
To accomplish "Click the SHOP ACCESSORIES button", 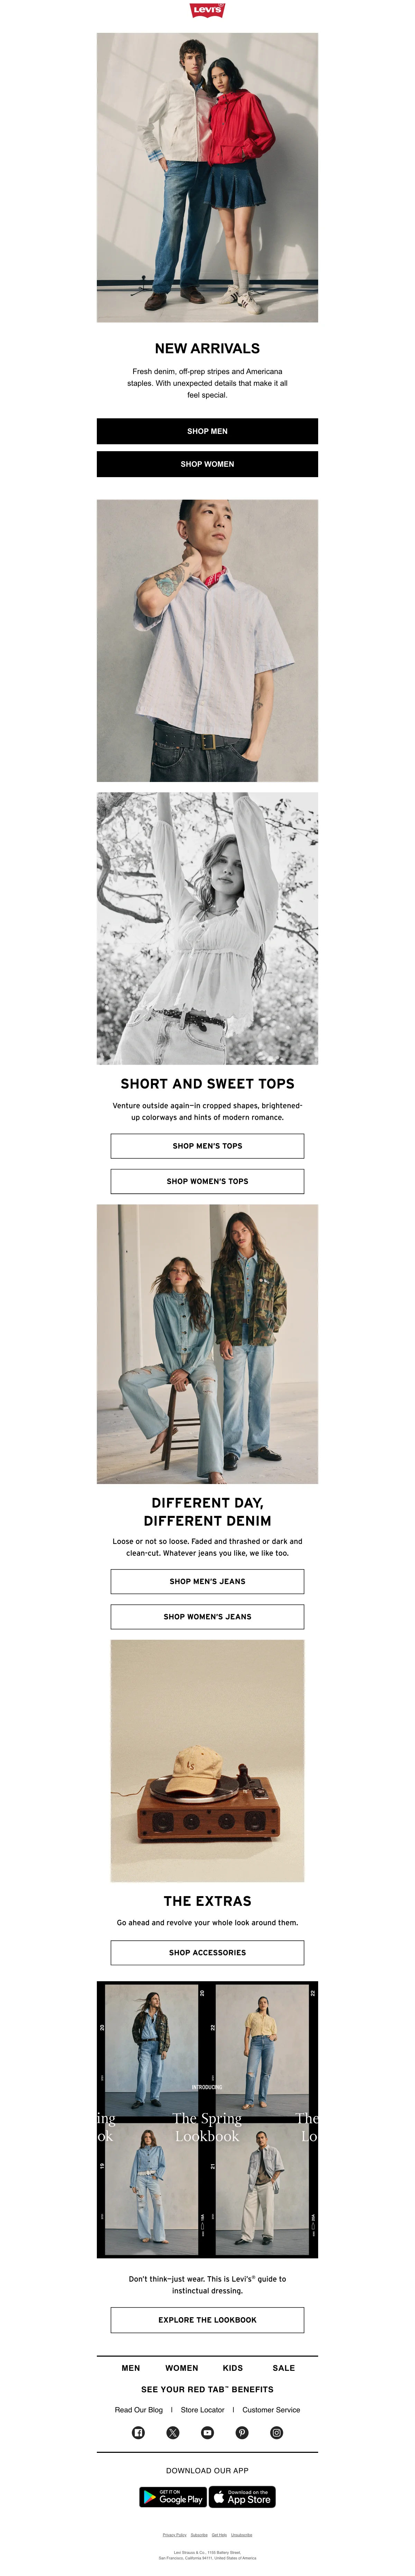I will click(x=207, y=1952).
